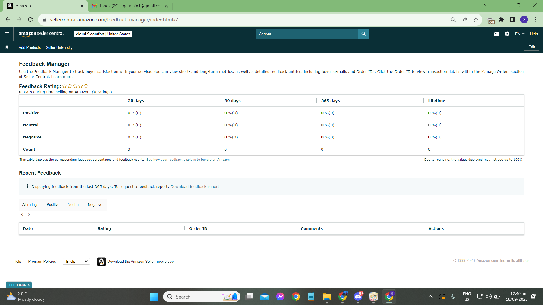This screenshot has width=543, height=305.
Task: Open the EN language dropdown
Action: coord(520,34)
